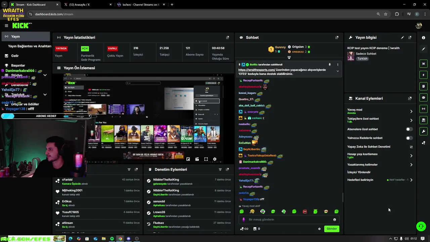Click the pencil icon in the right rail
This screenshot has width=430, height=242.
pyautogui.click(x=424, y=49)
